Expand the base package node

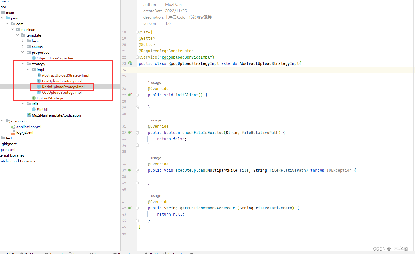click(23, 41)
